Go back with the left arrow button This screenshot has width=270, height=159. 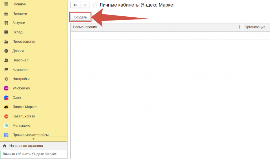pos(75,5)
